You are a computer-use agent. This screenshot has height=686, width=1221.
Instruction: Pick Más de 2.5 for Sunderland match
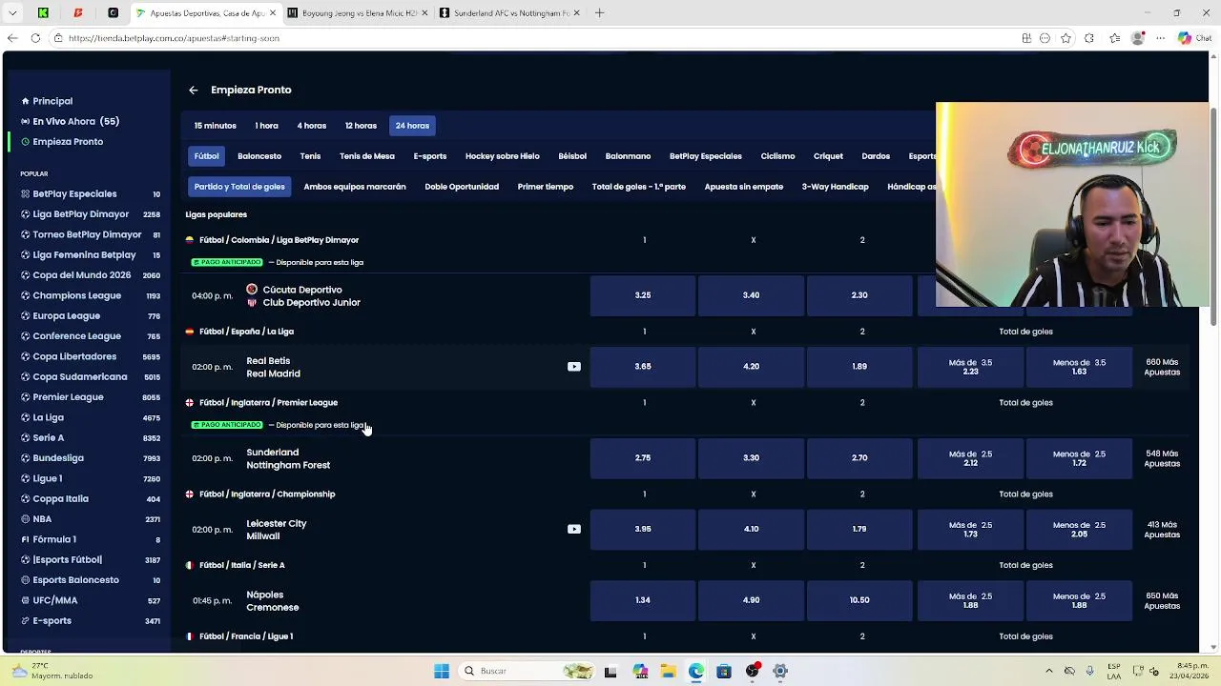(971, 458)
